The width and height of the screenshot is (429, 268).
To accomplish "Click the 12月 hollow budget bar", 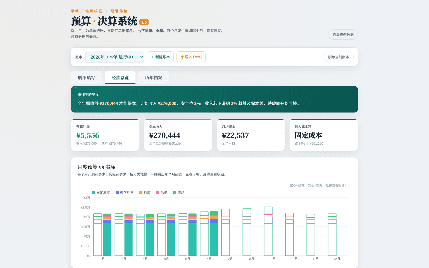I will coord(332,235).
